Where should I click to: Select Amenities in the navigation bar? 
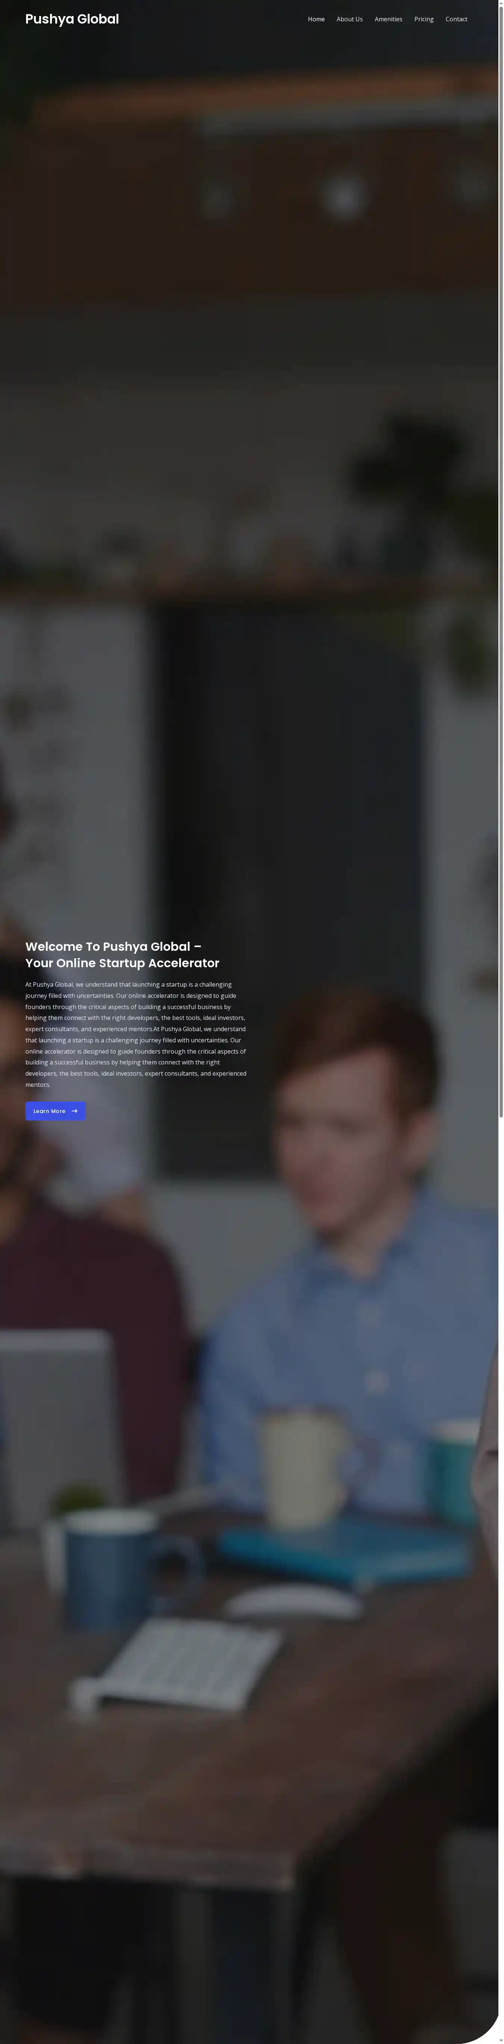(388, 19)
